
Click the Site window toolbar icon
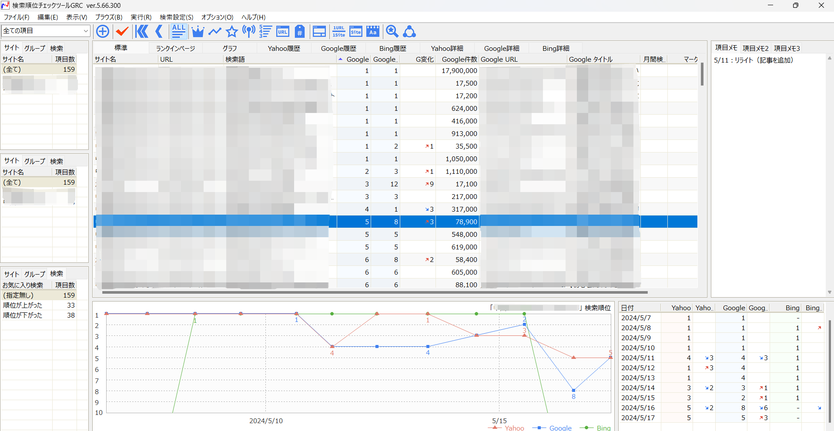pyautogui.click(x=356, y=31)
